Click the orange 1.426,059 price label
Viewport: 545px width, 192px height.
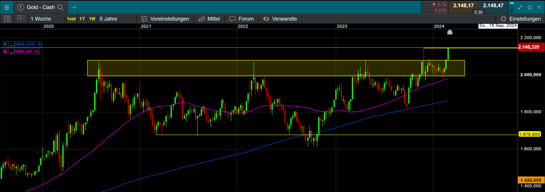point(531,180)
